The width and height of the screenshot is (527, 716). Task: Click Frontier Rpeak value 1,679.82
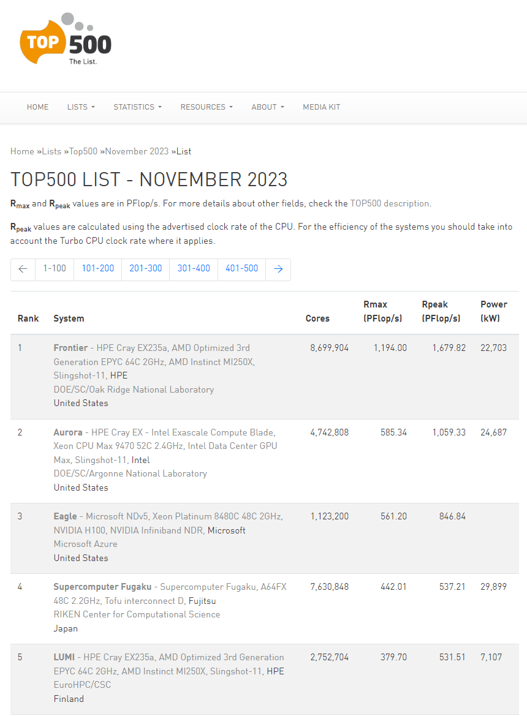(x=449, y=348)
